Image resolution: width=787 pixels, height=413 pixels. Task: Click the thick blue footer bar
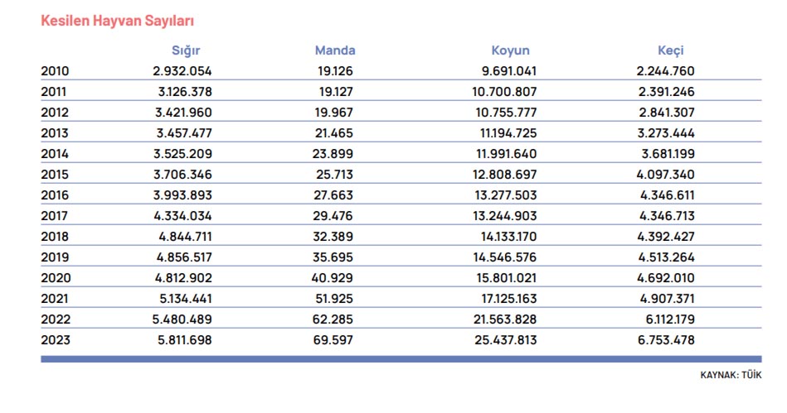pos(401,359)
